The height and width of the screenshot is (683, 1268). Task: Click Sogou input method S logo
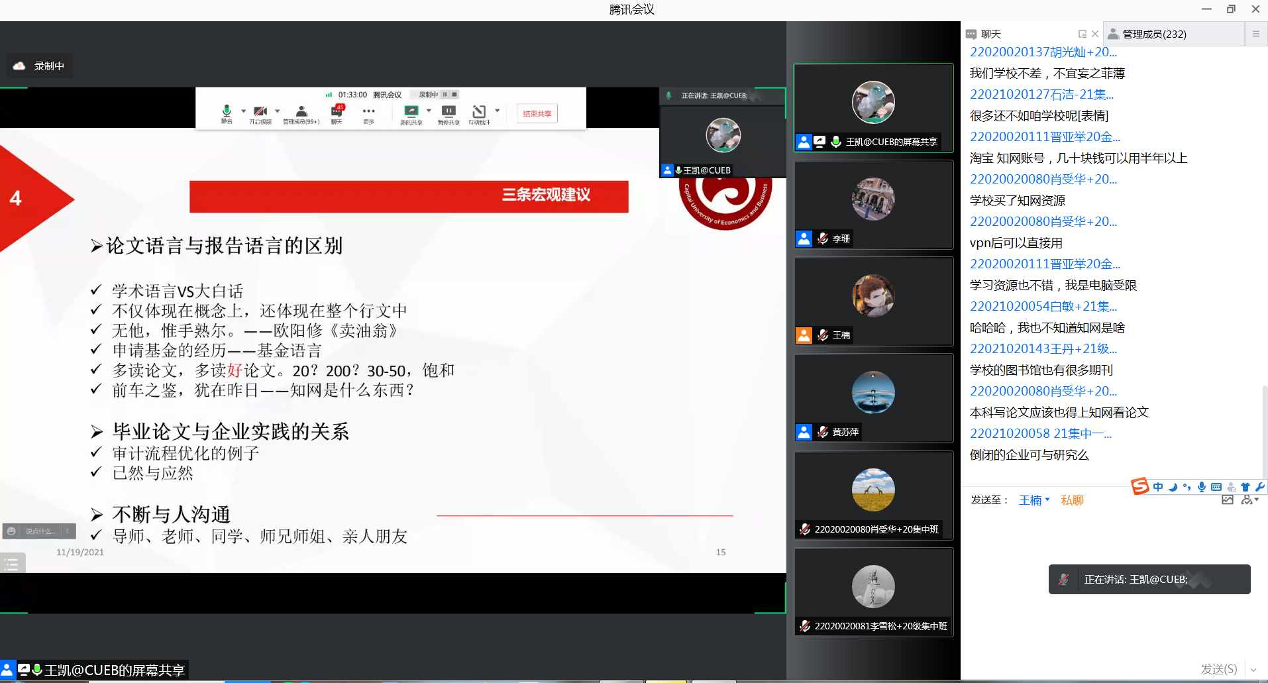click(1139, 486)
